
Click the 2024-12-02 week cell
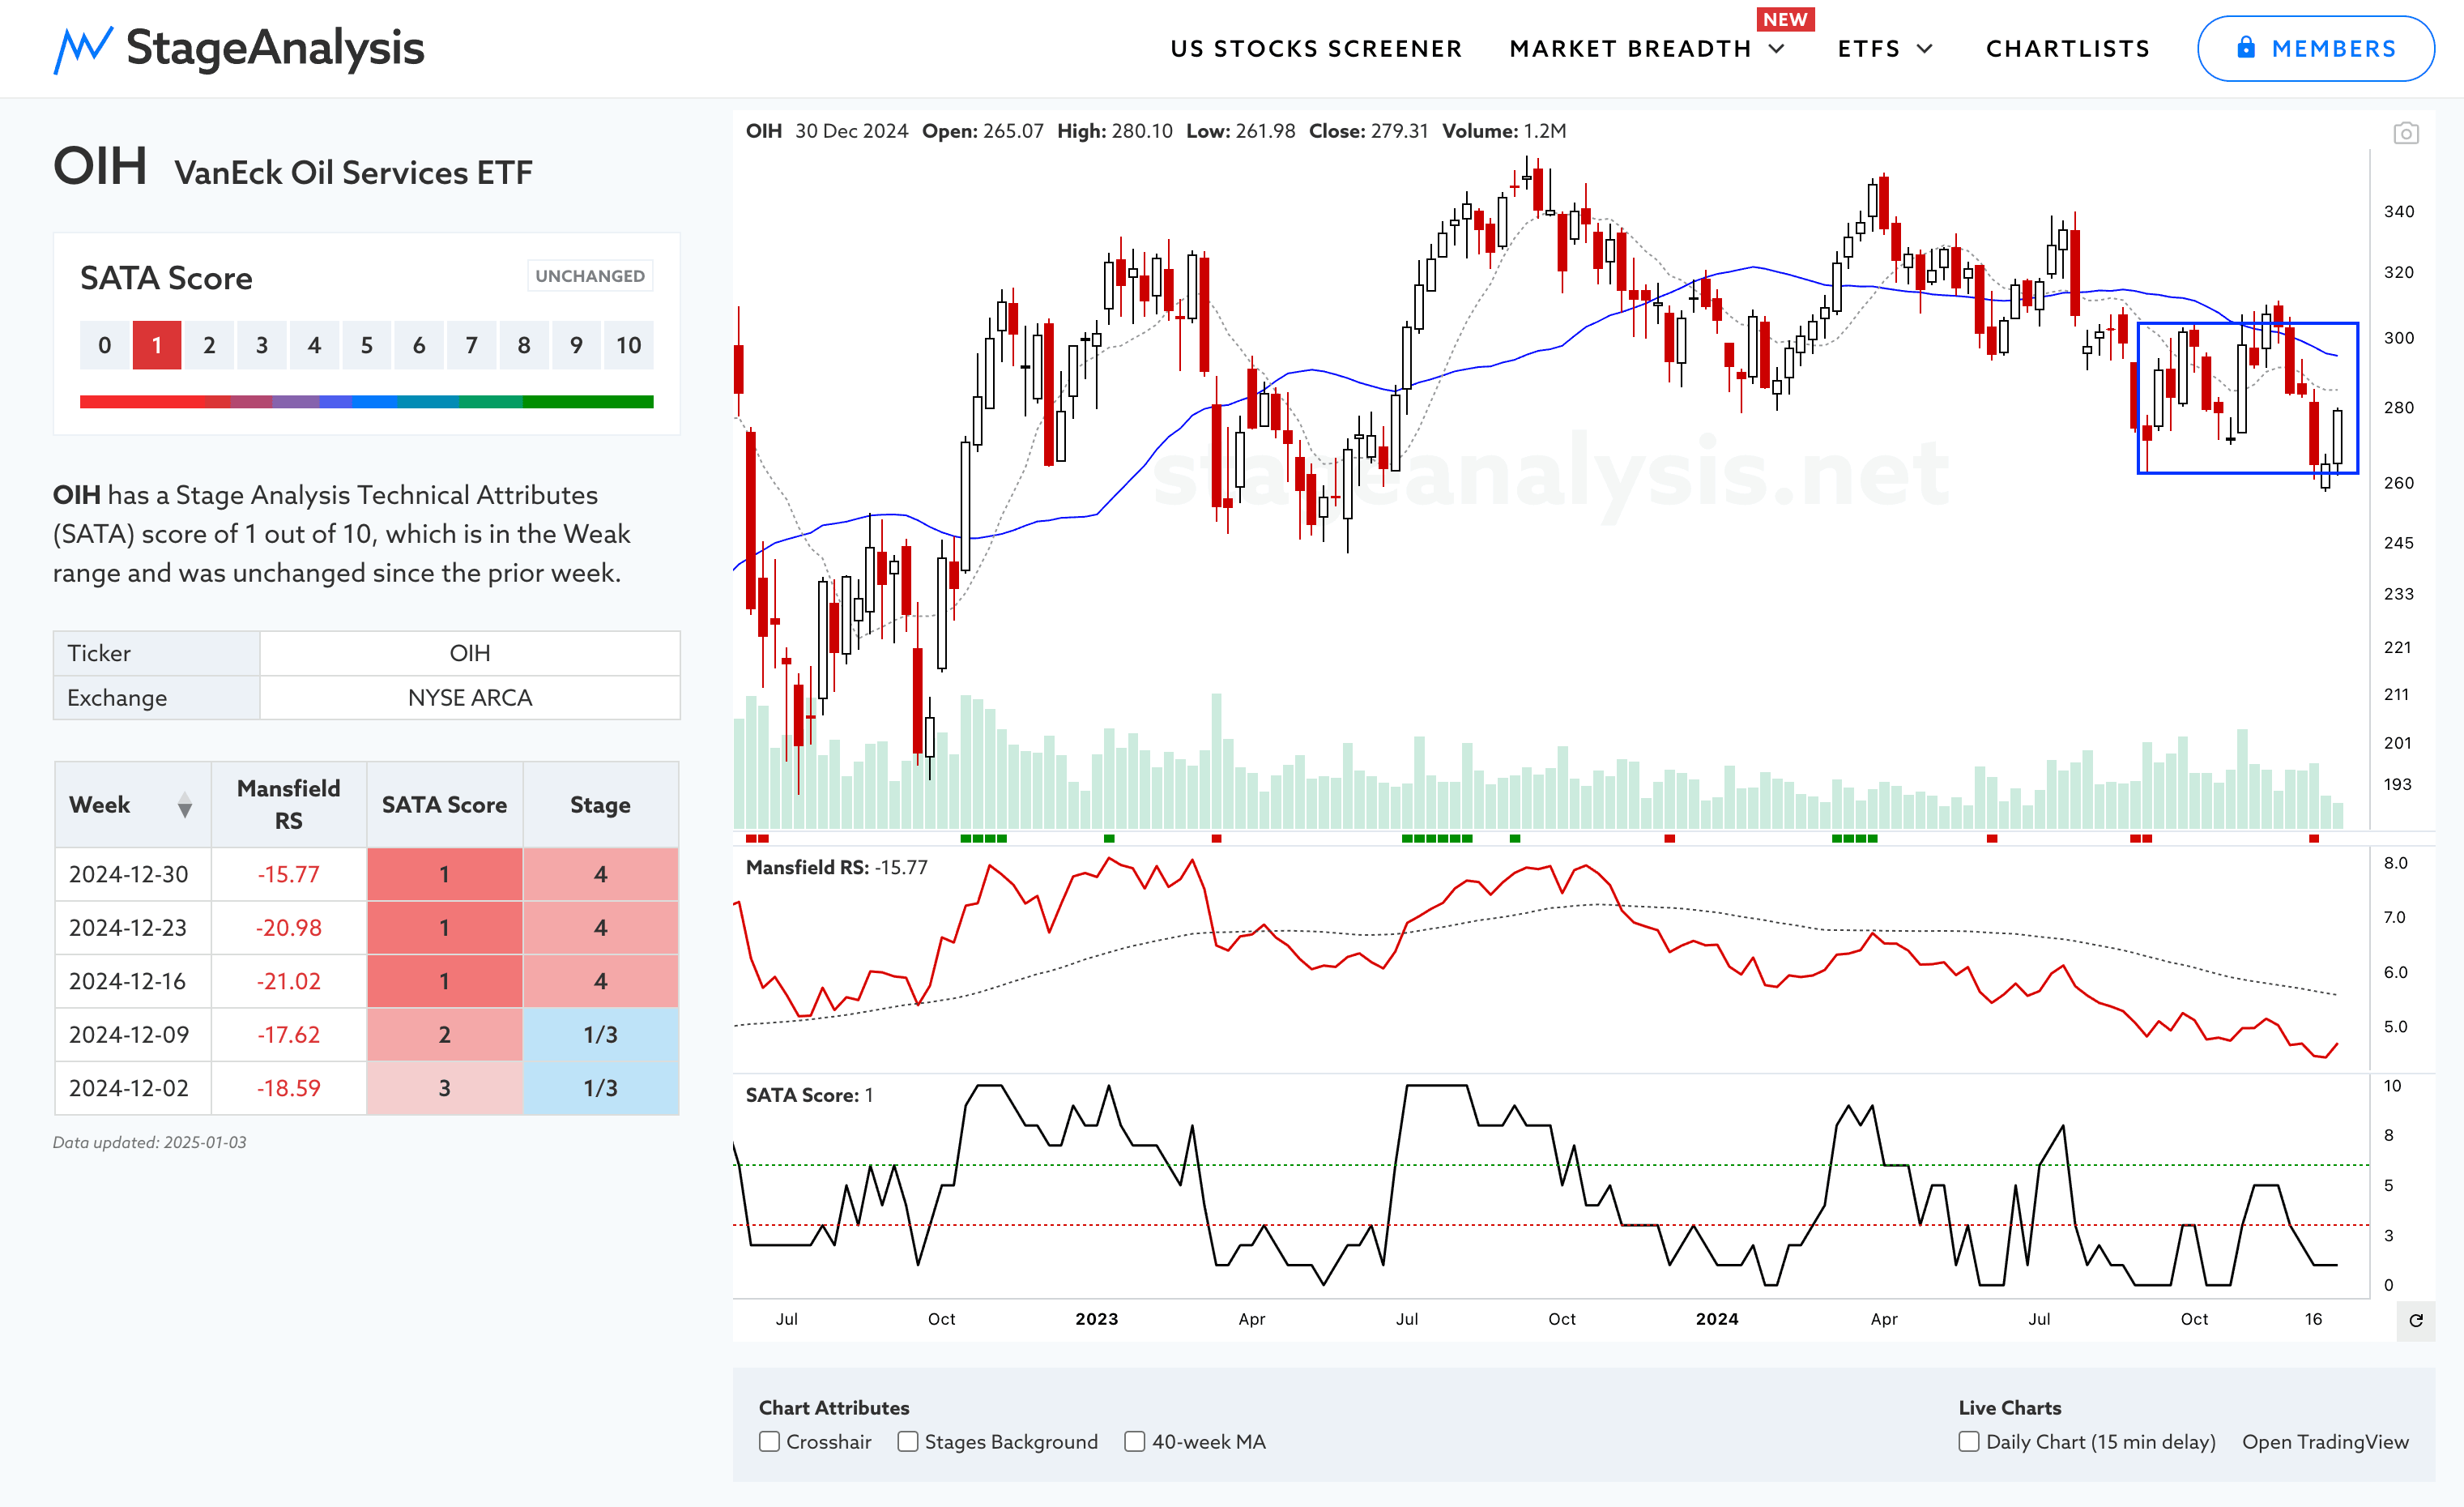coord(133,1088)
